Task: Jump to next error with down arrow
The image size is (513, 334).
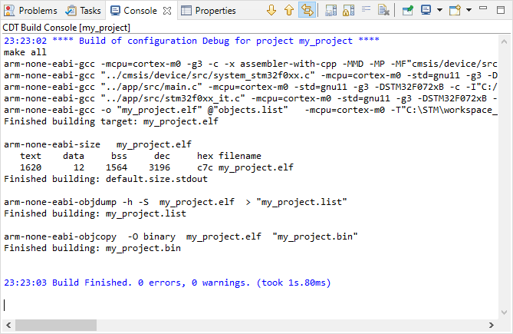Action: [x=271, y=11]
